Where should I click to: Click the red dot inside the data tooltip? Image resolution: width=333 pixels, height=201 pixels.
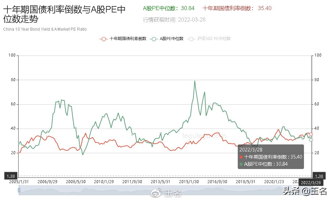240,157
